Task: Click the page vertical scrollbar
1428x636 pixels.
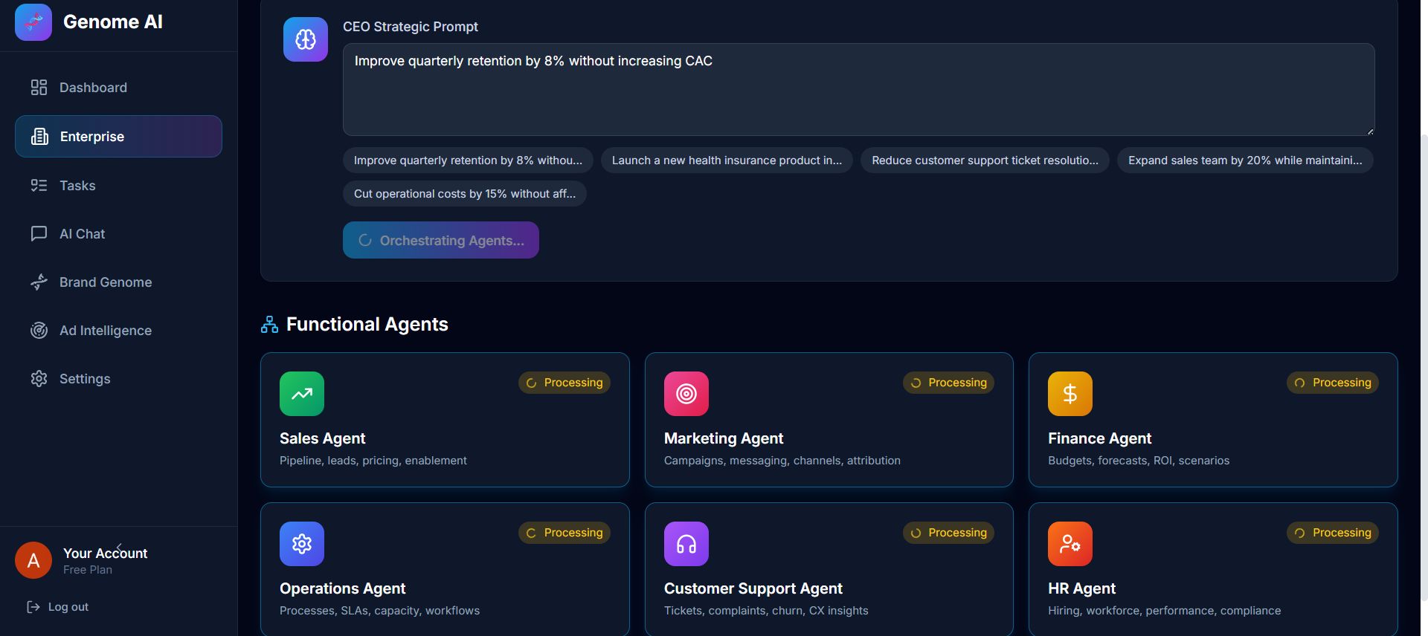Action: click(x=1424, y=368)
